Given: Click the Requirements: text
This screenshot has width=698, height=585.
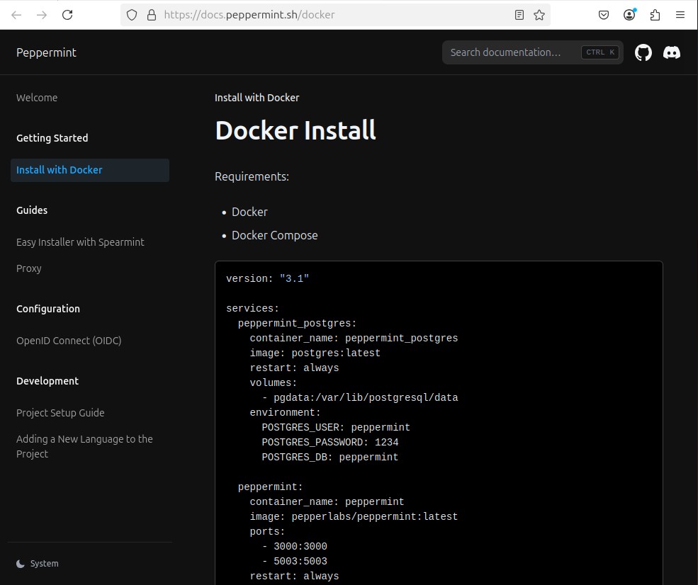Looking at the screenshot, I should (252, 176).
